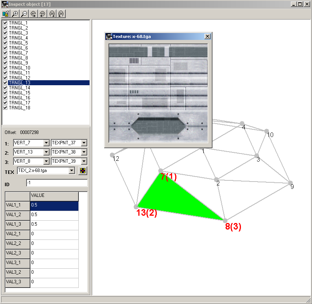Open texture viewer with colored grid icon

(83, 171)
